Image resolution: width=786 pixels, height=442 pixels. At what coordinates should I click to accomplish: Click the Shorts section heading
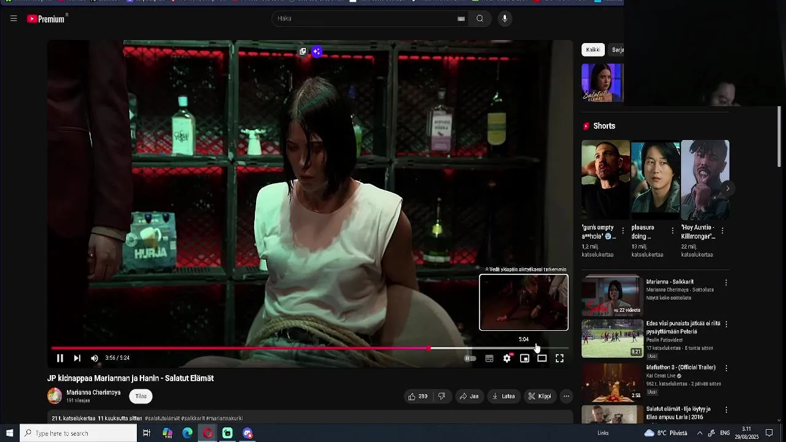[x=604, y=126]
